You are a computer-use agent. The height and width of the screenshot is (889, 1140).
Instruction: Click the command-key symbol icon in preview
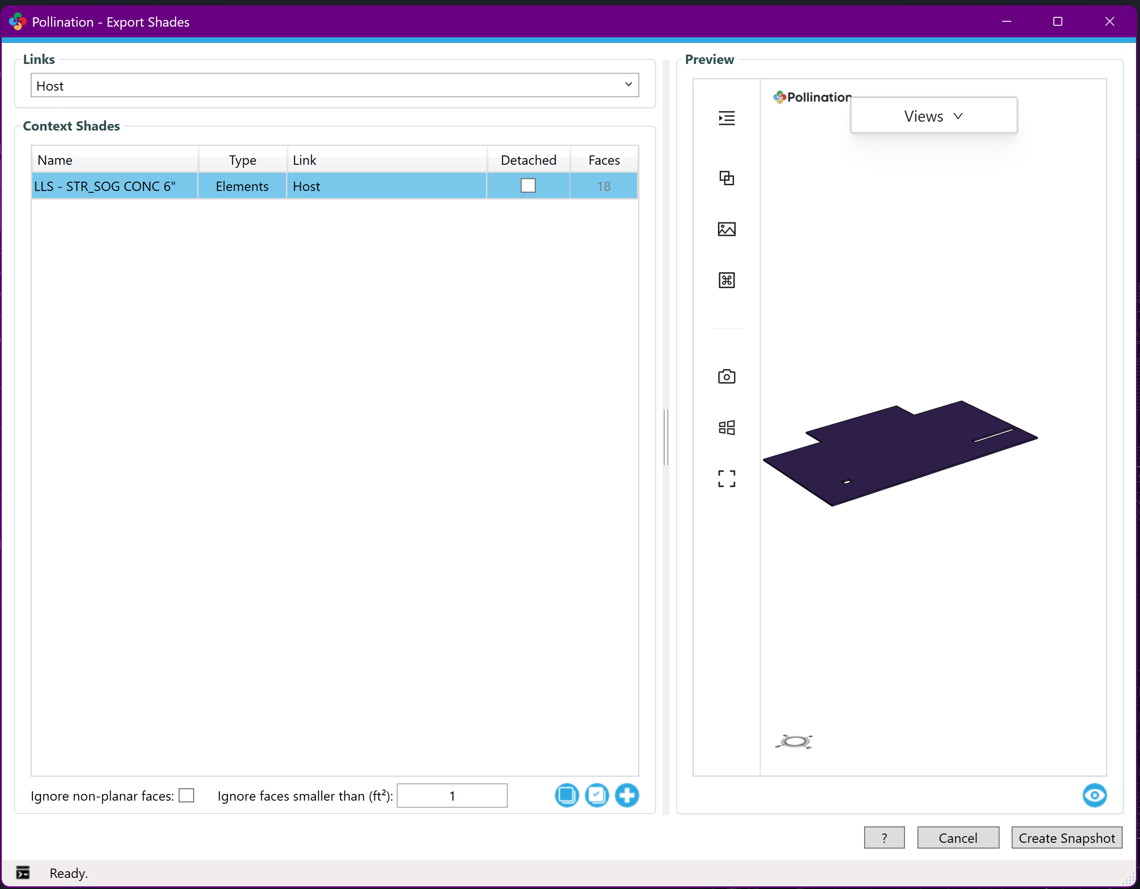click(x=726, y=280)
